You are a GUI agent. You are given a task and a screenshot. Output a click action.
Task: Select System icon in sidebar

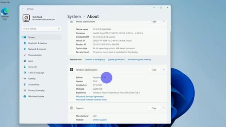point(25,37)
